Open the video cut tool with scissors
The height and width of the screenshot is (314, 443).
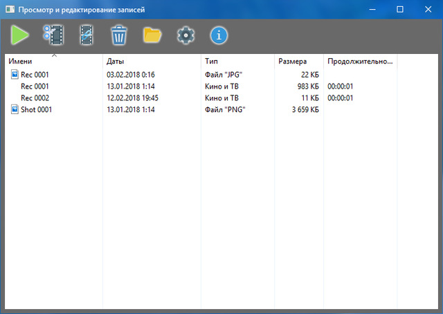pyautogui.click(x=53, y=35)
